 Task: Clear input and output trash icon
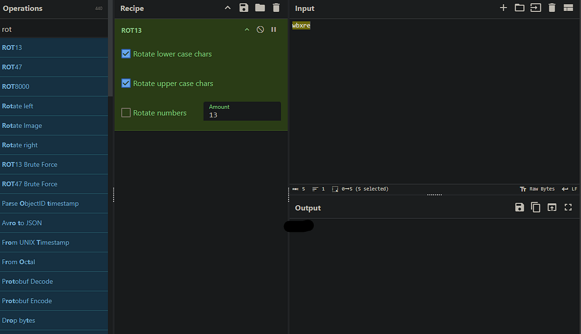551,8
